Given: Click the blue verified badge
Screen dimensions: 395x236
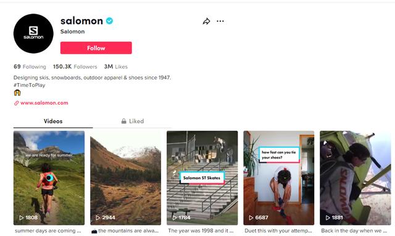Looking at the screenshot, I should tap(109, 21).
